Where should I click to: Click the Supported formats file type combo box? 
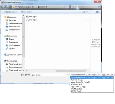tap(92, 75)
